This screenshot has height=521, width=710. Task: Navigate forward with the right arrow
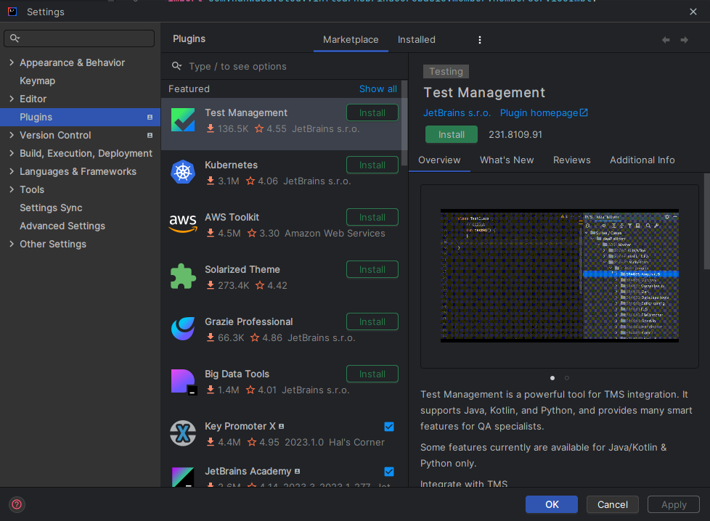pyautogui.click(x=684, y=40)
